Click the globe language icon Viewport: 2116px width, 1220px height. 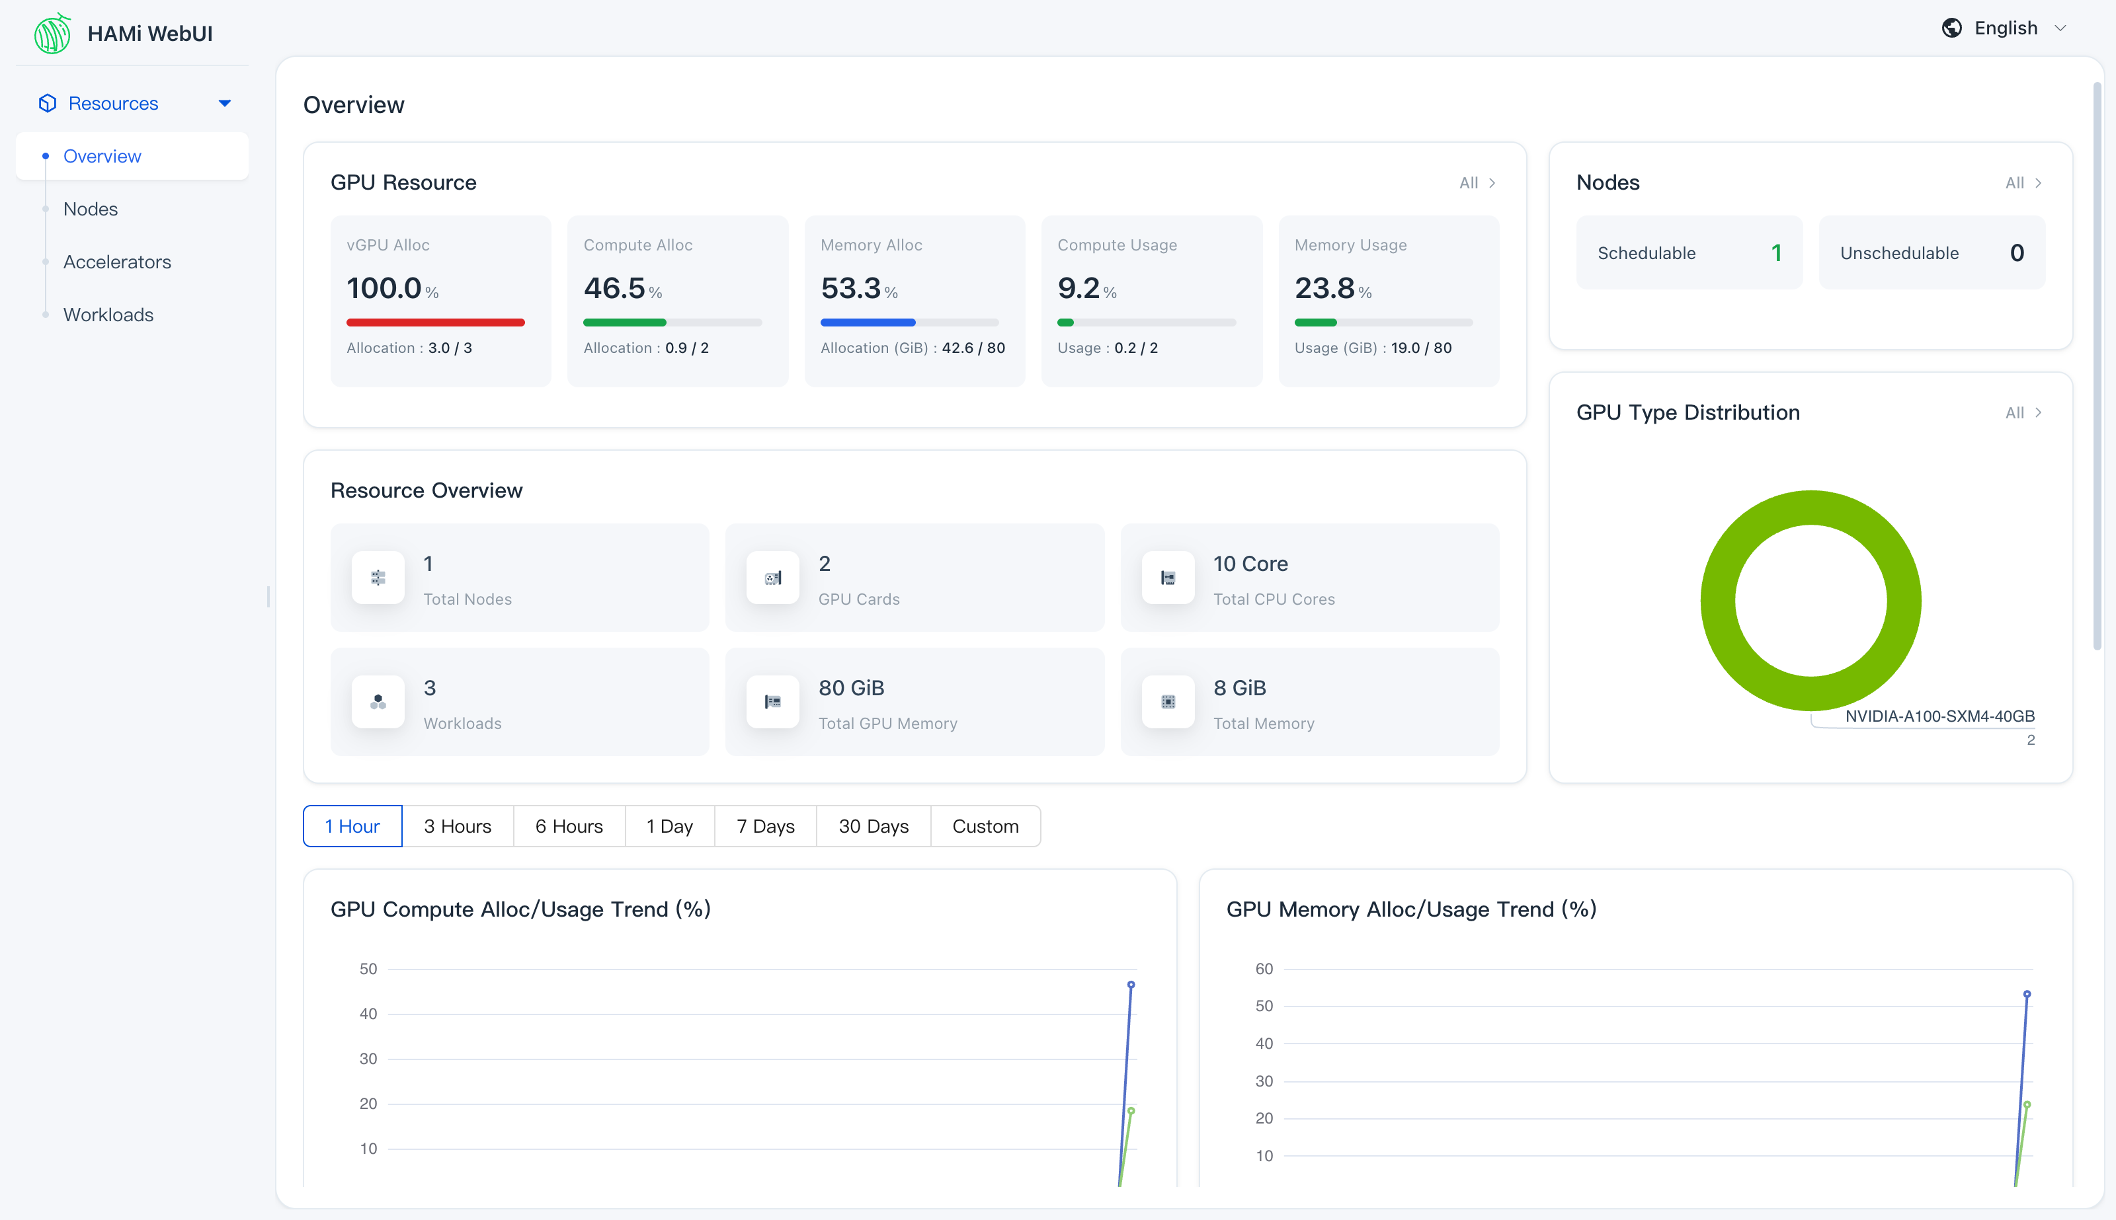(x=1951, y=28)
